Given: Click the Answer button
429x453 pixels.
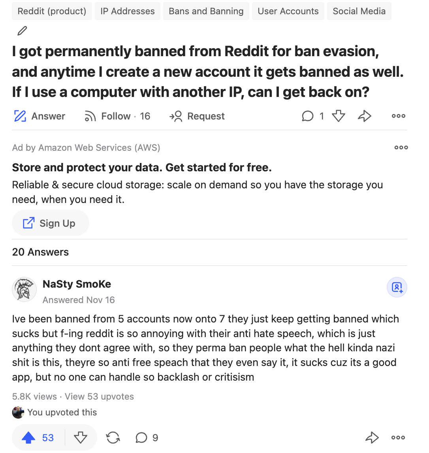Looking at the screenshot, I should [40, 116].
